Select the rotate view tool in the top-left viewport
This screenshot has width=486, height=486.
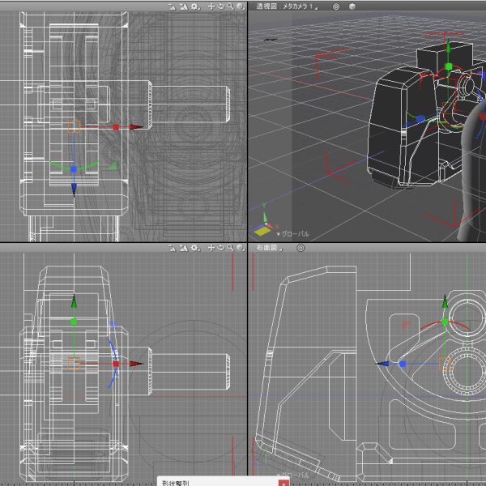221,6
